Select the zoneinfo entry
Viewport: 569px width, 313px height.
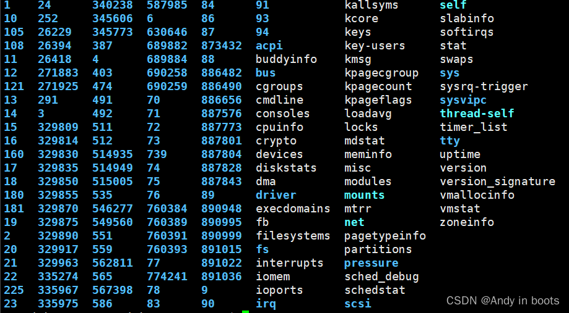pyautogui.click(x=467, y=222)
